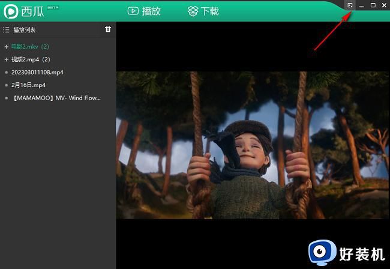Image resolution: width=390 pixels, height=269 pixels.
Task: Expand the 电影2.mkv group with plus sign
Action: click(6, 46)
